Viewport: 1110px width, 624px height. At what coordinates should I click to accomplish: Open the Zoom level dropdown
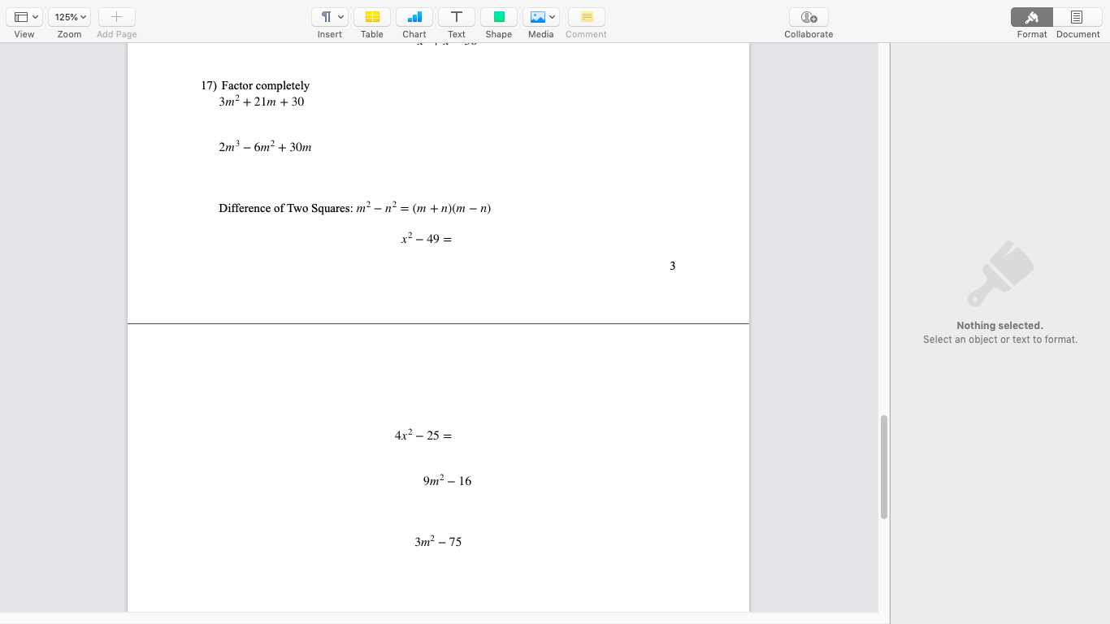pos(69,16)
